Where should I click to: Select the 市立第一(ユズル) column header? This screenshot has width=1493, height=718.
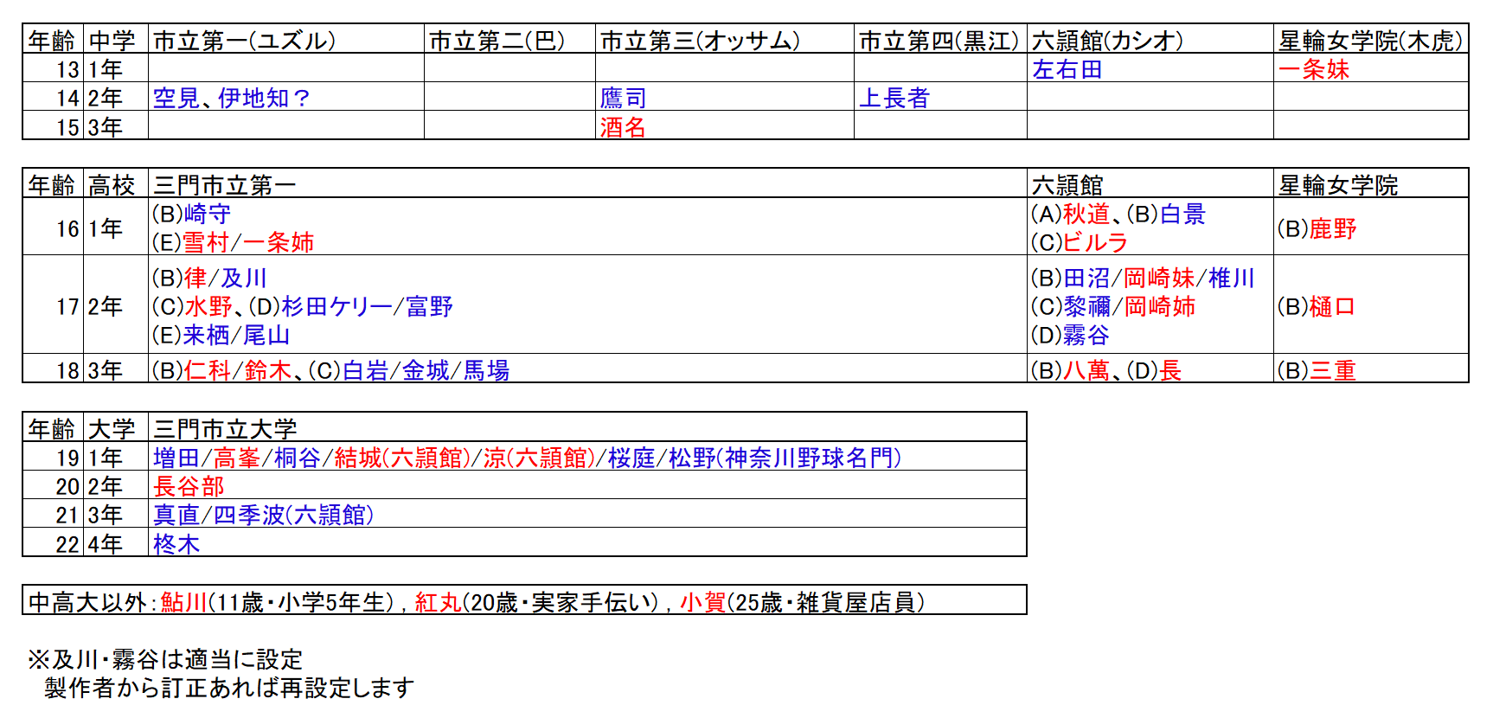pos(286,40)
